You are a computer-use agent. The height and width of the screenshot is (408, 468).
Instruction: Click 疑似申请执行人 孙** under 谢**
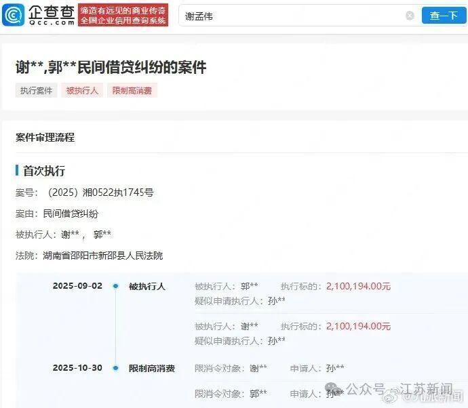click(x=240, y=341)
